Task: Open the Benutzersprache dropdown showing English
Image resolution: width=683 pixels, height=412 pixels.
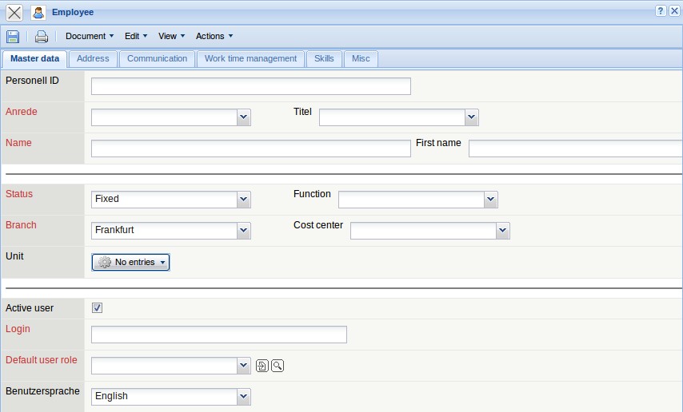Action: tap(244, 397)
